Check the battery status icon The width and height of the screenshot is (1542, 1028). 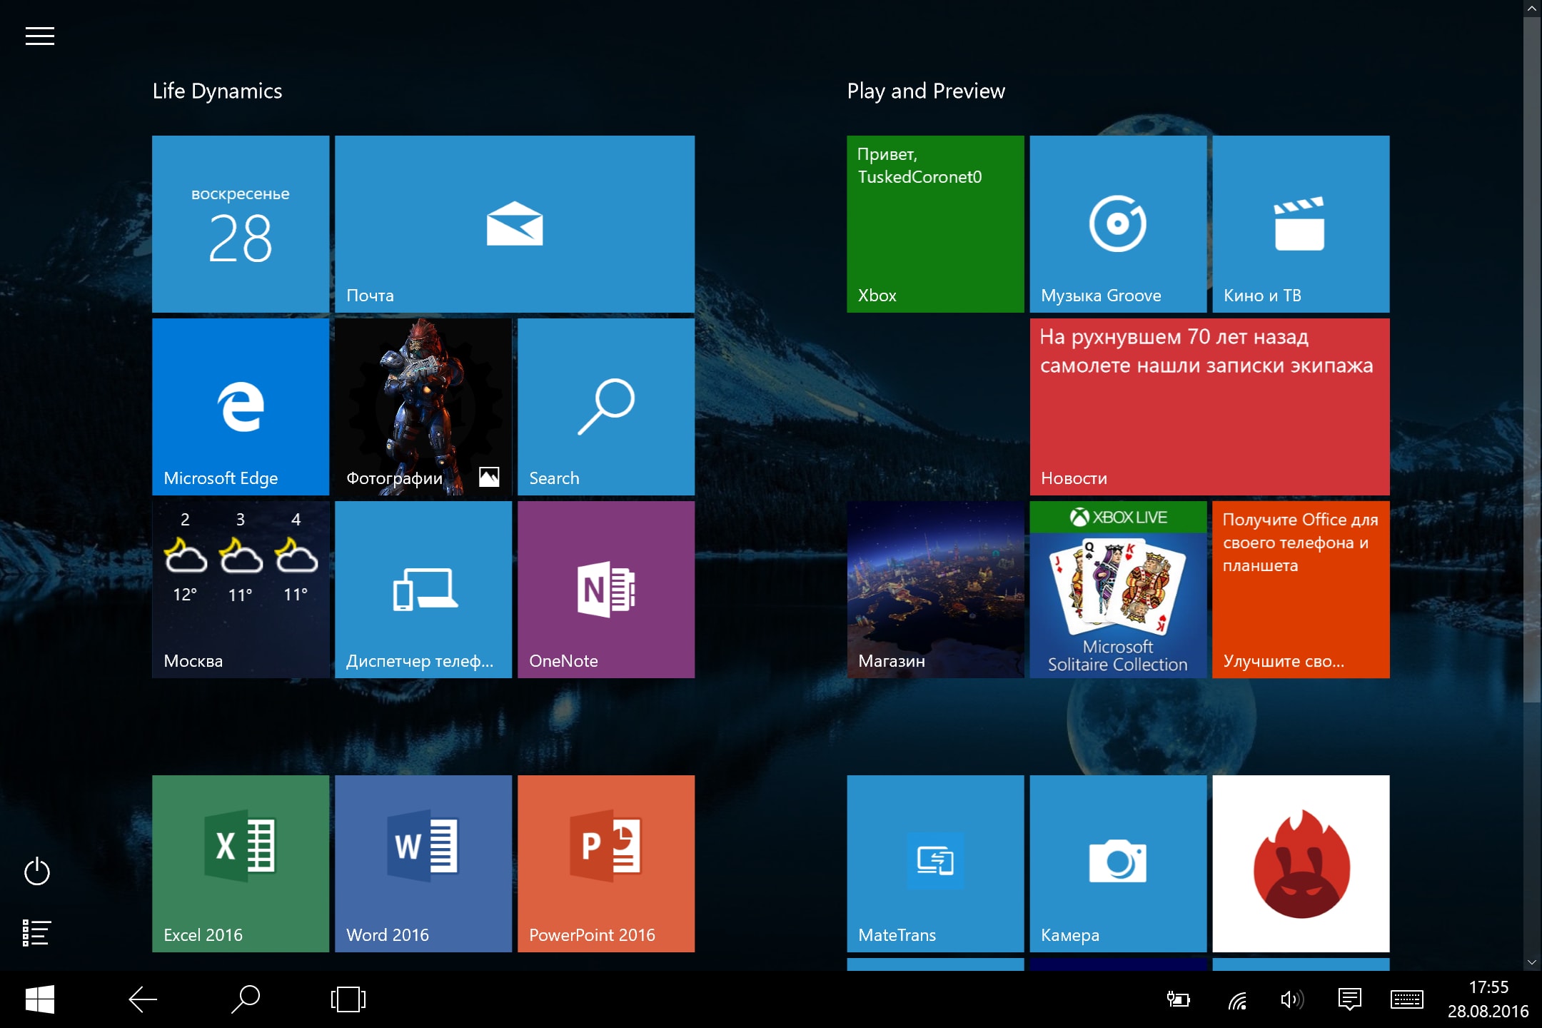[1178, 999]
